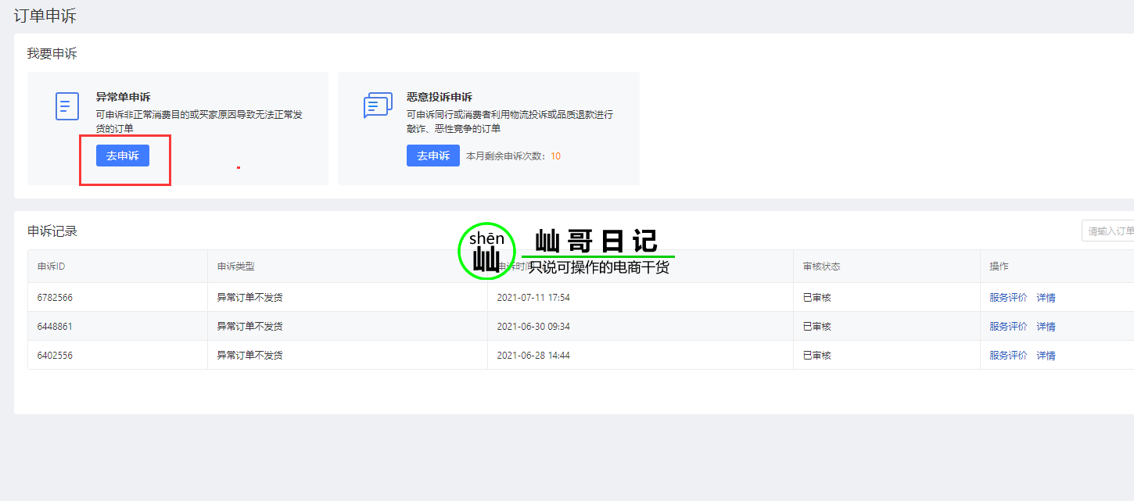Click 已审核 status in row 6402556
The height and width of the screenshot is (501, 1134).
[x=816, y=356]
